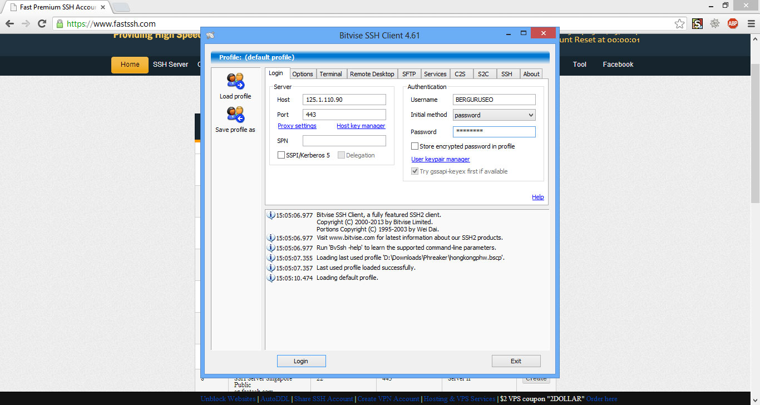
Task: Click the Host input field
Action: [x=344, y=100]
